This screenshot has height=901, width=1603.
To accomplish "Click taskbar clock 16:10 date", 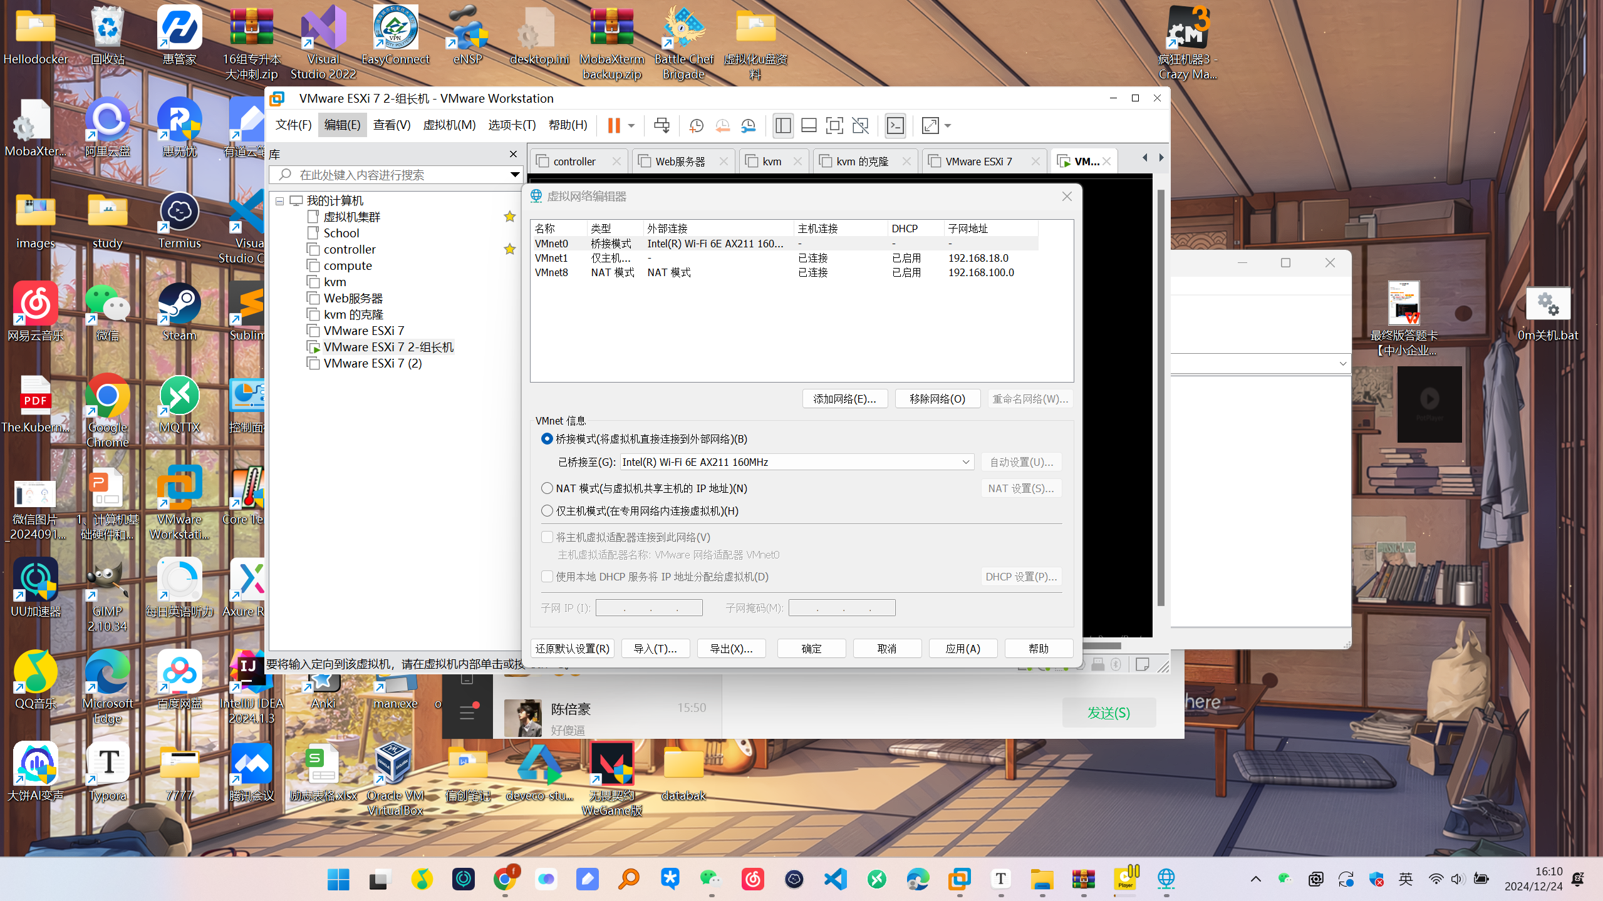I will pos(1533,879).
